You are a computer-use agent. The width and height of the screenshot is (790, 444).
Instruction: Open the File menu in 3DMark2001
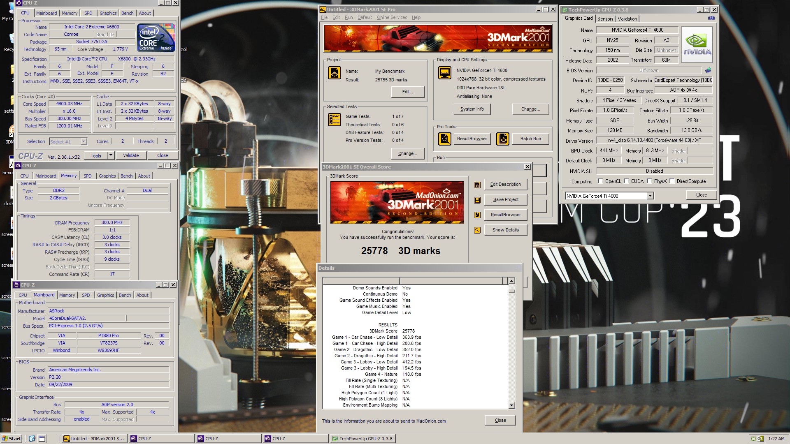click(x=324, y=18)
